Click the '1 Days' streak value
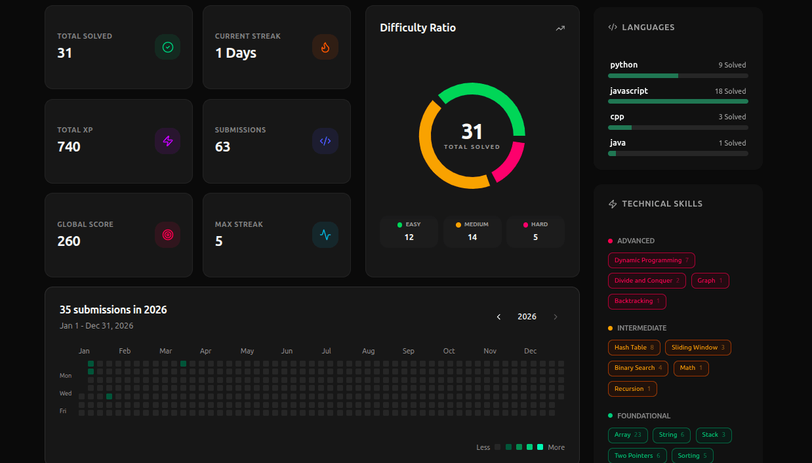The height and width of the screenshot is (463, 812). click(235, 53)
